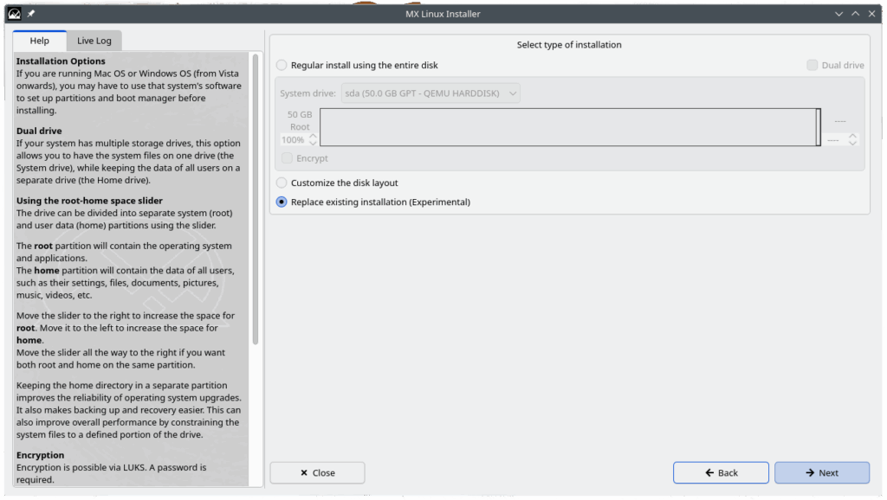This screenshot has height=500, width=887.
Task: Increase Root percentage with up arrow
Action: click(x=313, y=136)
